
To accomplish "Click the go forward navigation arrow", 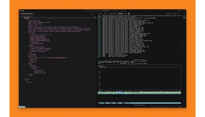I will 82,11.
